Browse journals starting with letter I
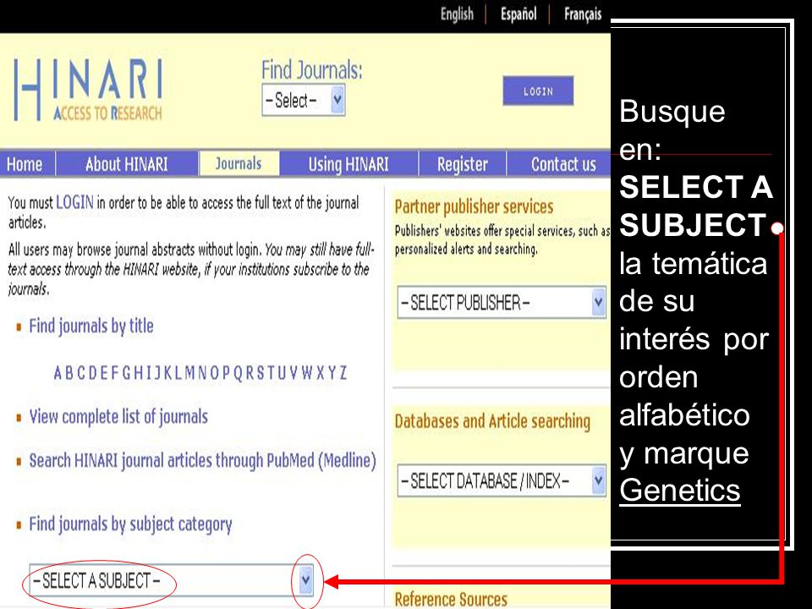This screenshot has height=609, width=812. tap(149, 373)
